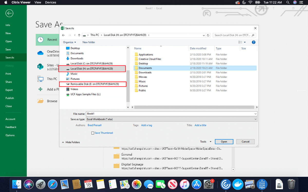This screenshot has height=192, width=308.
Task: Click the File name input field
Action: [x=170, y=114]
